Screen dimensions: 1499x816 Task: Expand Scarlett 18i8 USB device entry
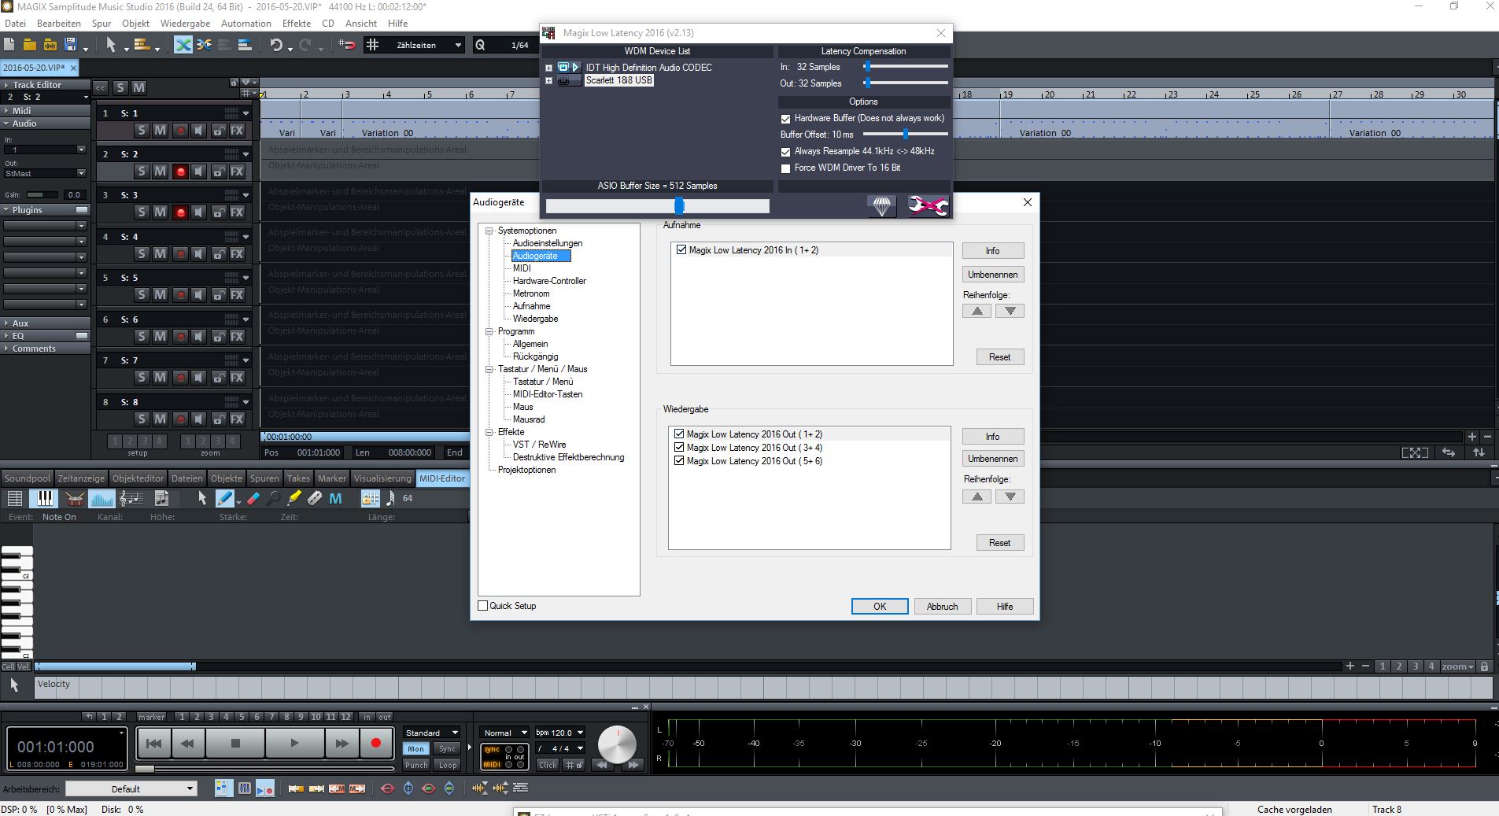[548, 80]
